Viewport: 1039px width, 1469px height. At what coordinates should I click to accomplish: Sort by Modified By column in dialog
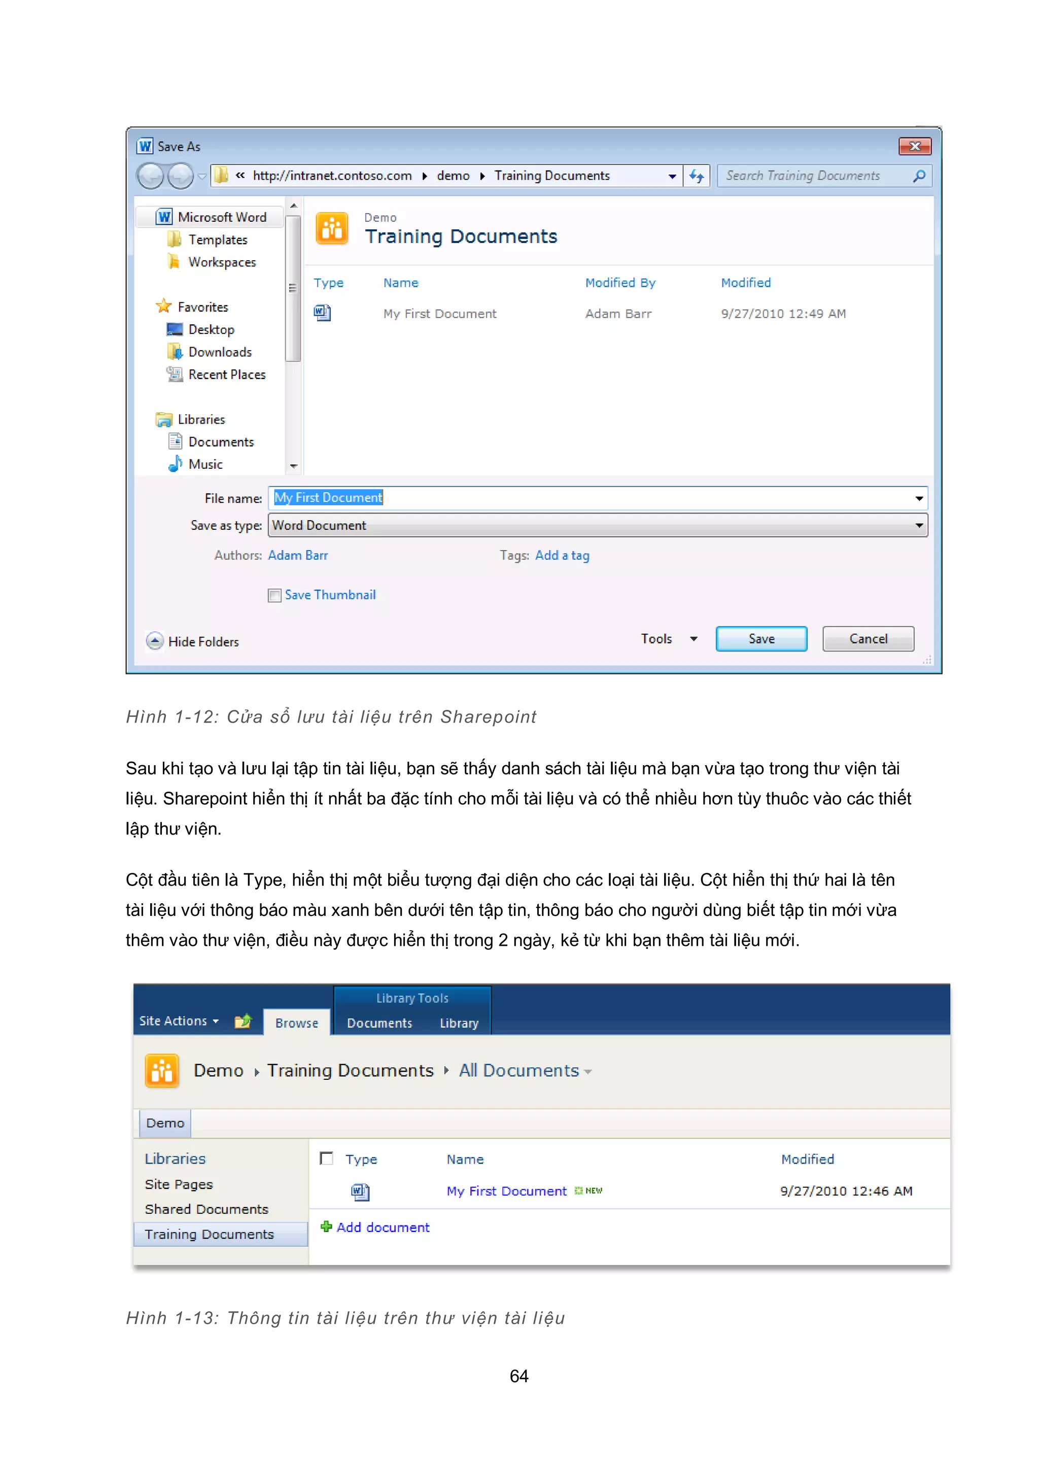pos(620,283)
